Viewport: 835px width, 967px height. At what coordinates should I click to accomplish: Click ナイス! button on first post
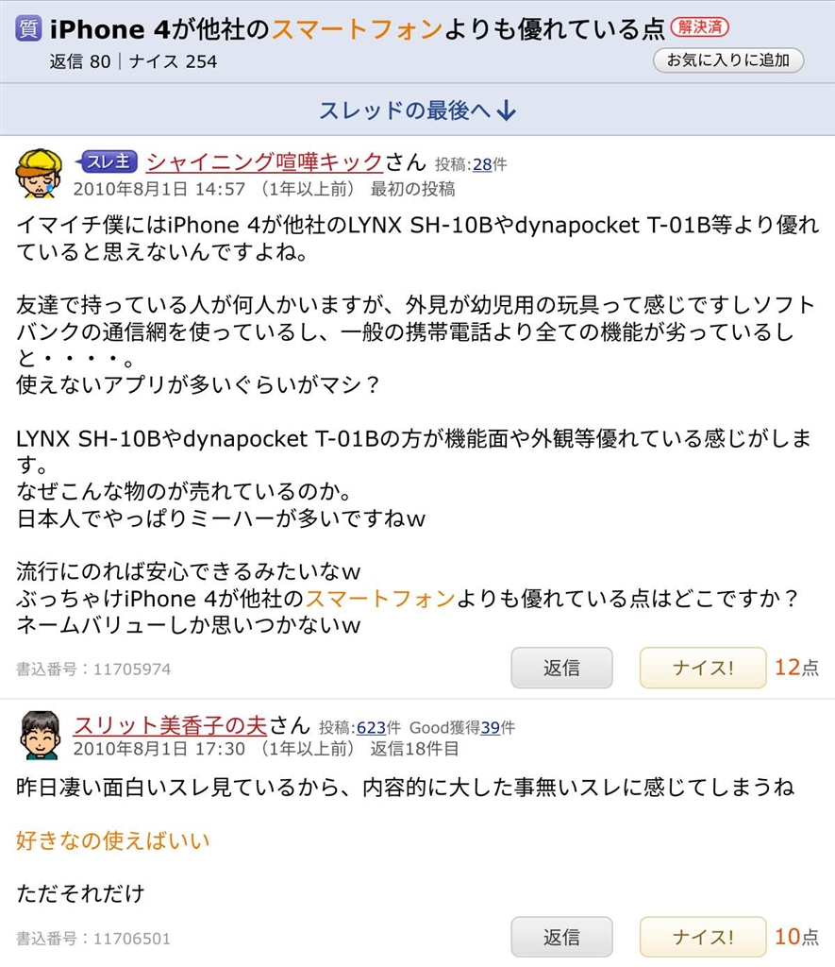703,668
